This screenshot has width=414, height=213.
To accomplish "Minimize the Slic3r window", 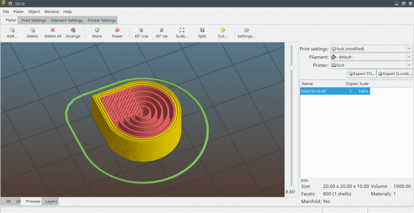I will click(x=396, y=4).
